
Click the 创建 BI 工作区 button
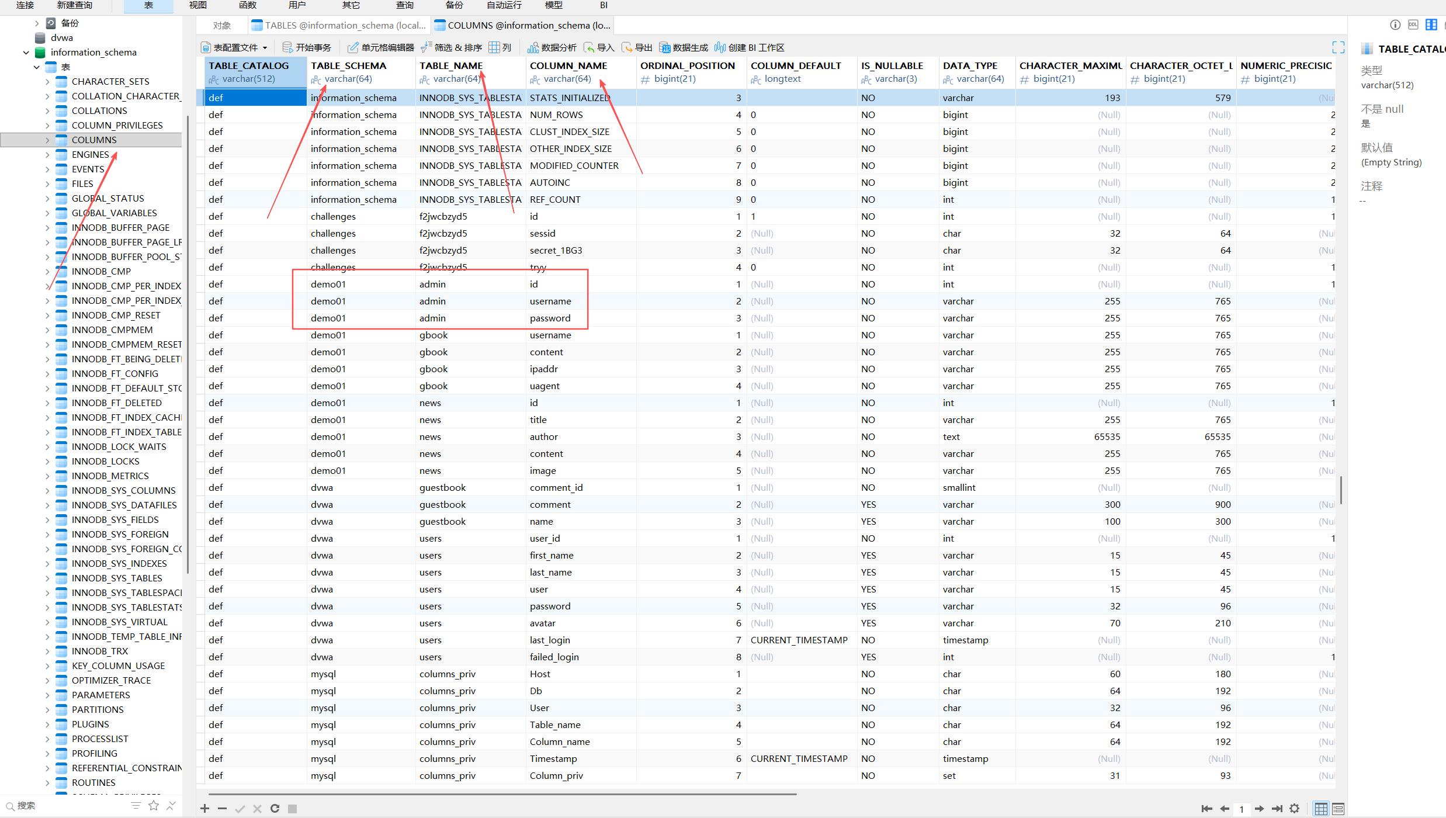point(750,47)
